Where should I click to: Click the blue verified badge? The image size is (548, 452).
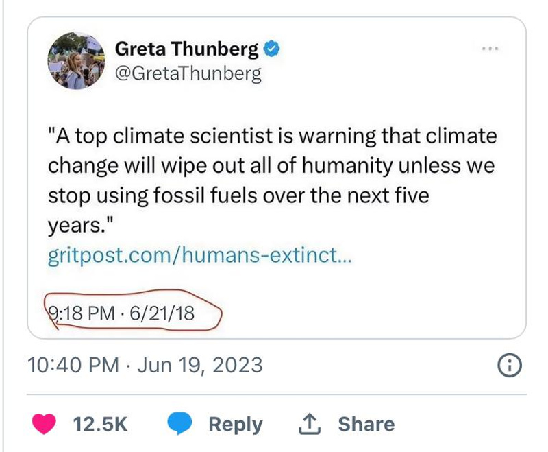point(272,49)
